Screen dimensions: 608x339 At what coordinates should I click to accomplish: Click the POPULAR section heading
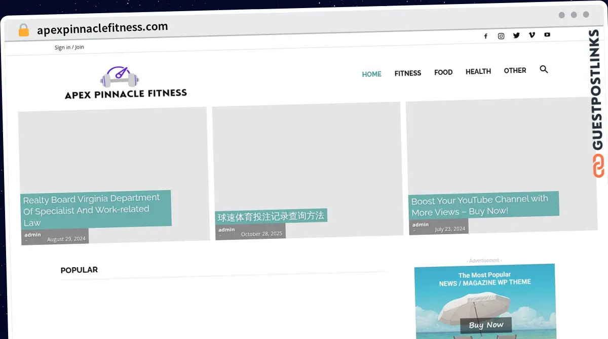click(x=79, y=270)
